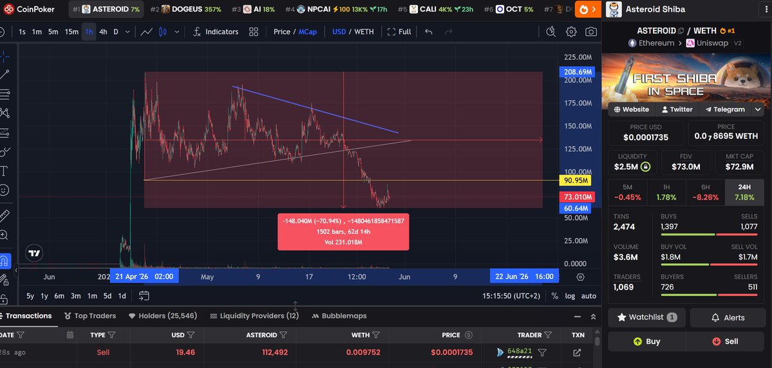
Task: Click the TradingView logo badge
Action: [35, 253]
